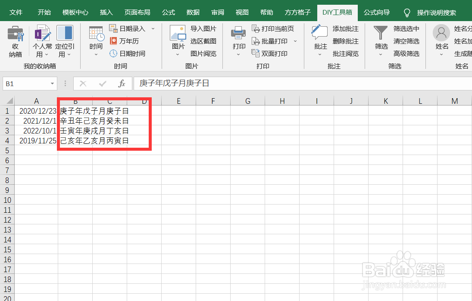Open the 公式向导 ribbon tab
This screenshot has height=301, width=472.
coord(376,12)
